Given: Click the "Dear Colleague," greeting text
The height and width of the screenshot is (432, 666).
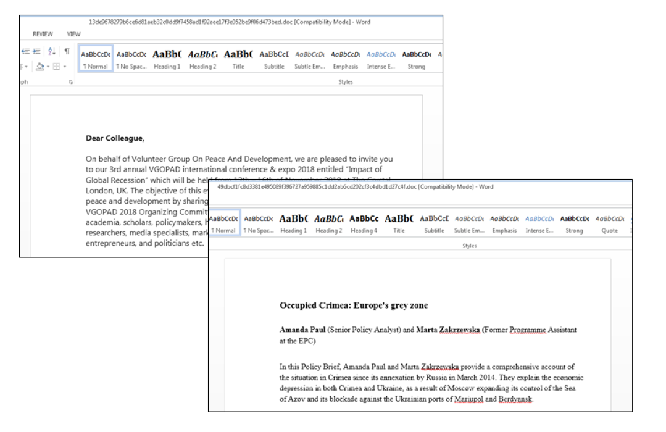Looking at the screenshot, I should point(115,139).
